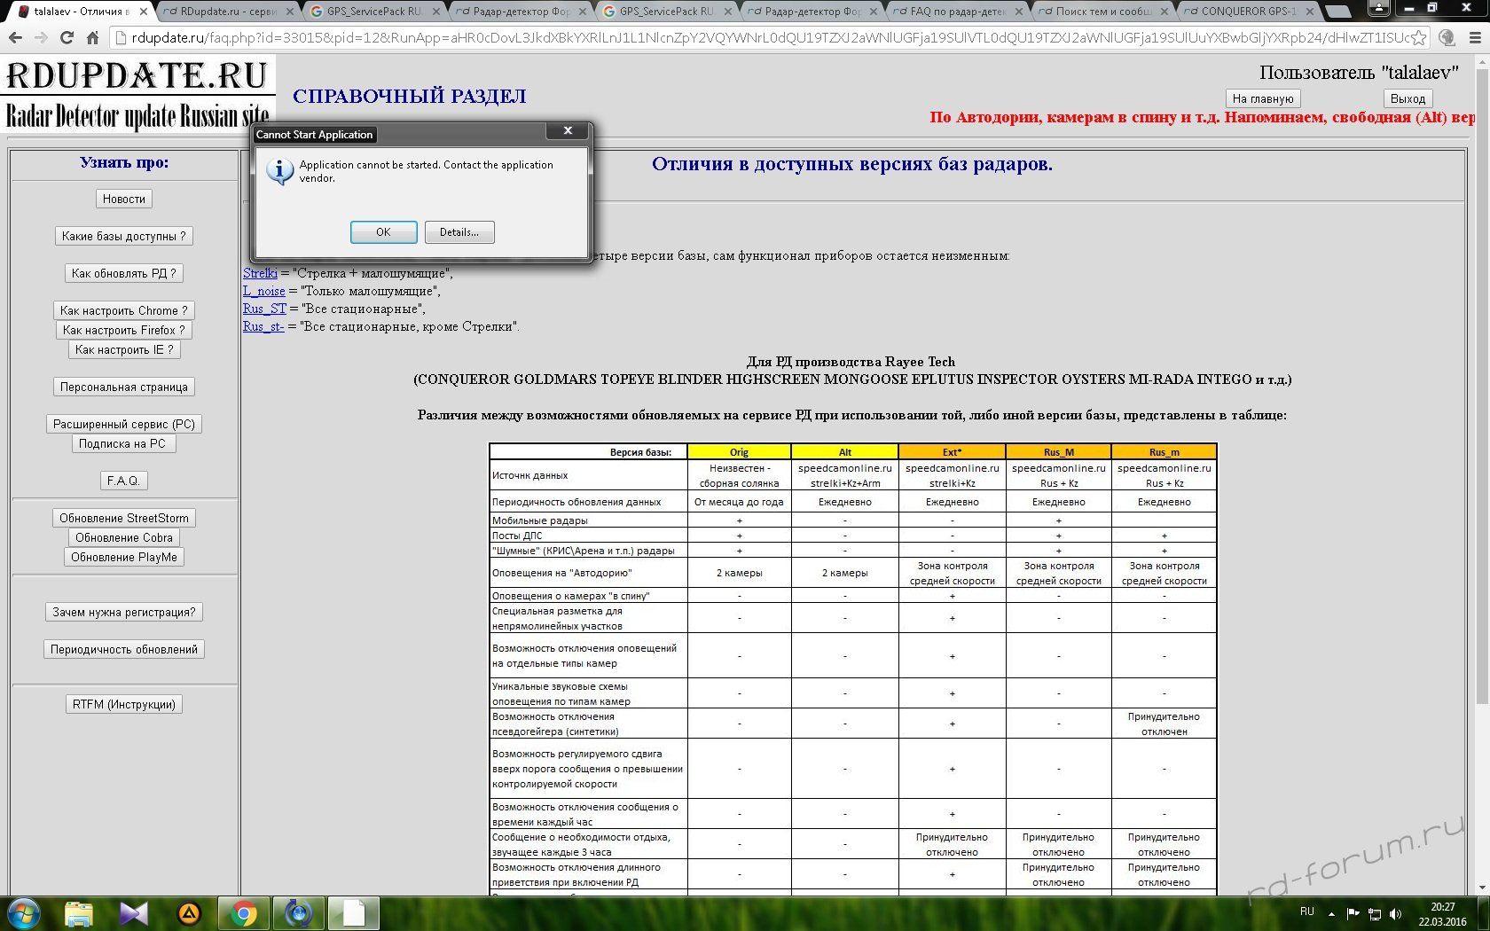Open RTFM (Инструкции) button
The height and width of the screenshot is (931, 1490).
[124, 704]
